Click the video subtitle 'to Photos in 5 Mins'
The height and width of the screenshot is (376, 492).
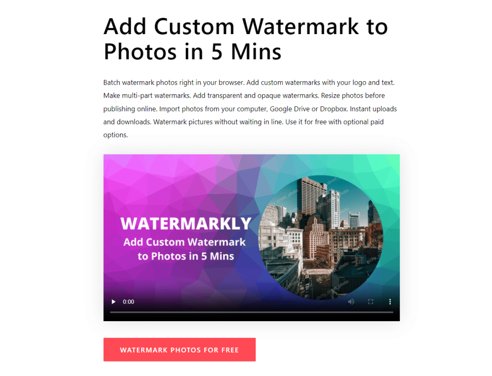tap(186, 256)
